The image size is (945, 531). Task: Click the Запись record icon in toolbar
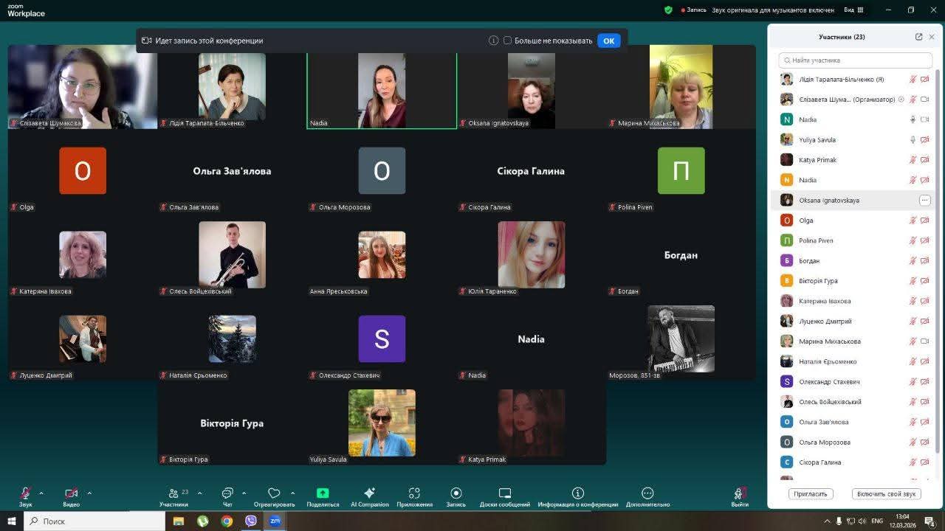[456, 493]
